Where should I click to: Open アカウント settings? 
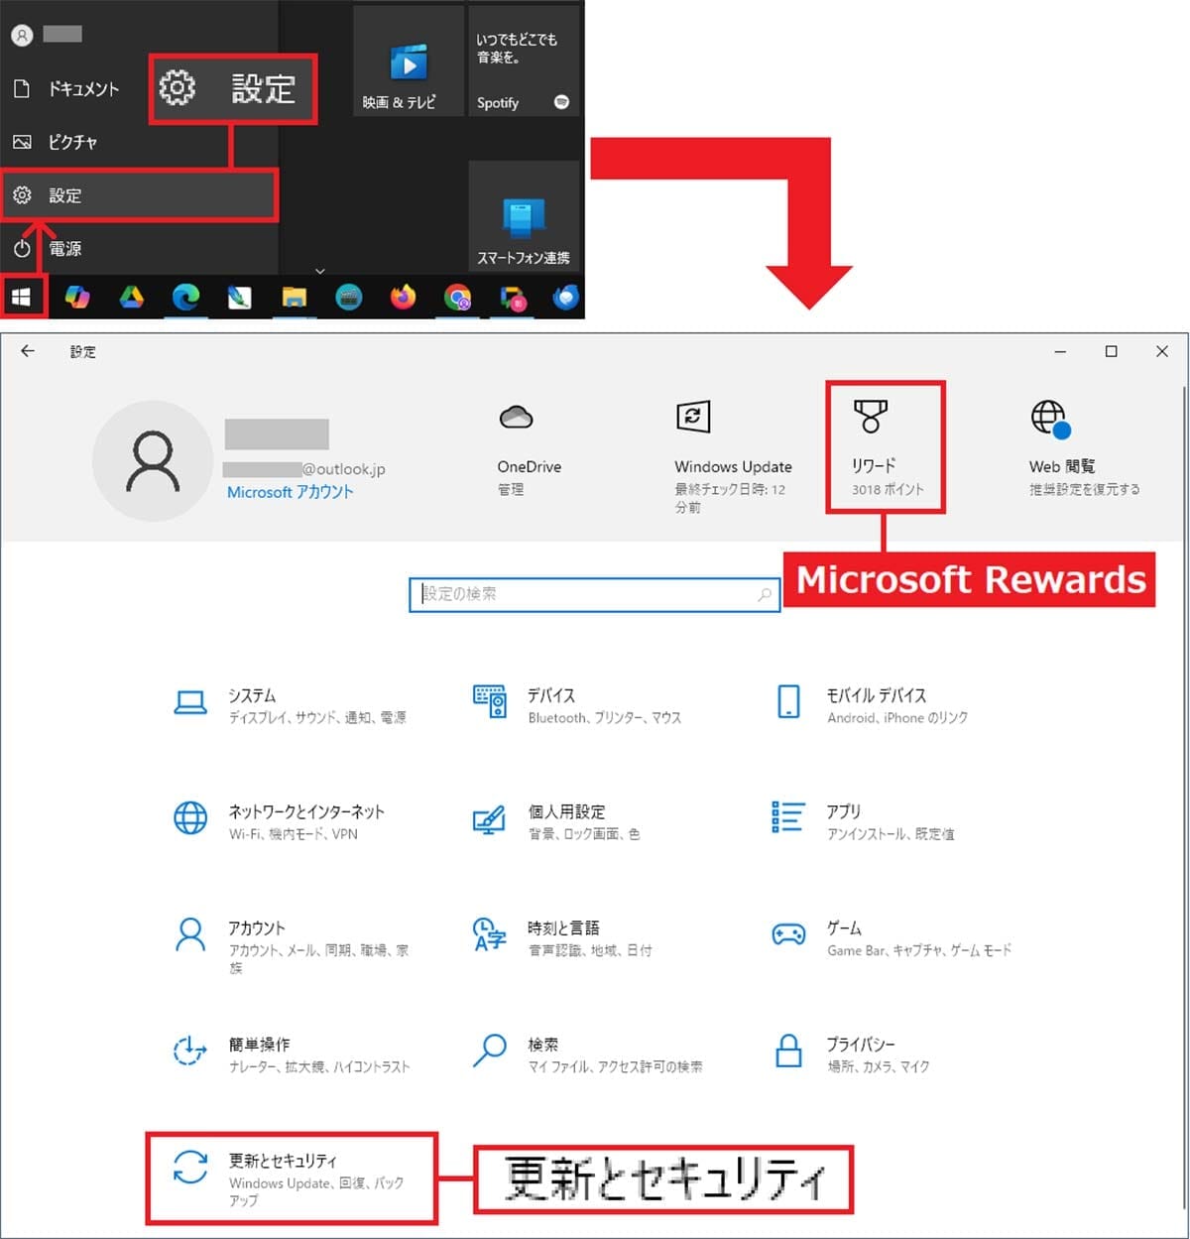pyautogui.click(x=292, y=946)
